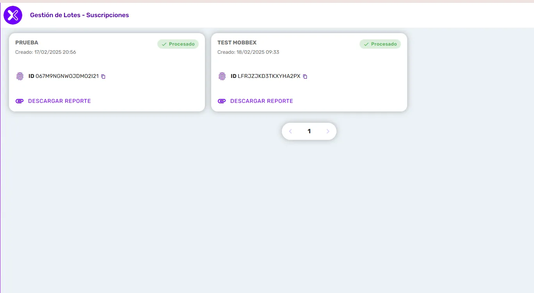Click the paperclip icon on TEST MOBBEX card
Screen dimensions: 534x293
pyautogui.click(x=222, y=101)
